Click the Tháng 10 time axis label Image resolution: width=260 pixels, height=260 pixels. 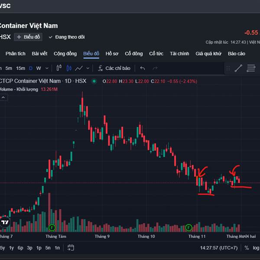[146, 236]
